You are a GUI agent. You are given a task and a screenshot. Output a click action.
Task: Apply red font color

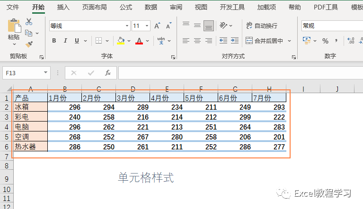pyautogui.click(x=139, y=41)
